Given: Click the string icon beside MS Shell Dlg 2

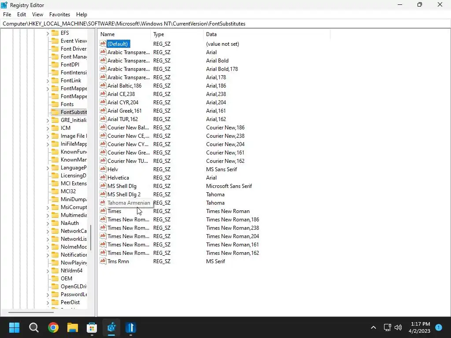Looking at the screenshot, I should (103, 194).
